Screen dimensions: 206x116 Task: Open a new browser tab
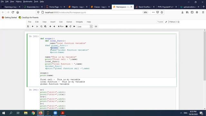203,7
